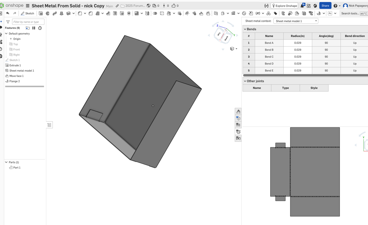Click the add folder icon in Features
Screen dimensions: 368x225
click(28, 28)
